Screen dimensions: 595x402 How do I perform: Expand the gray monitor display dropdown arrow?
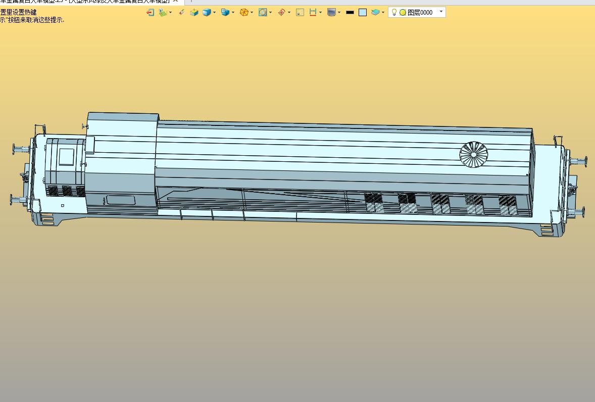click(x=339, y=13)
